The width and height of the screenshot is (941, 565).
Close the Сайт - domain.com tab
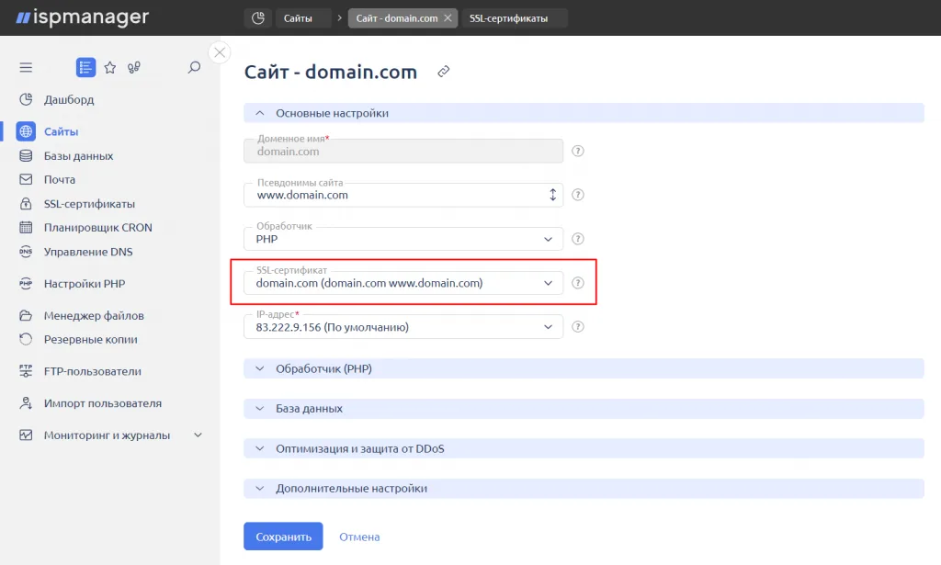click(x=448, y=18)
